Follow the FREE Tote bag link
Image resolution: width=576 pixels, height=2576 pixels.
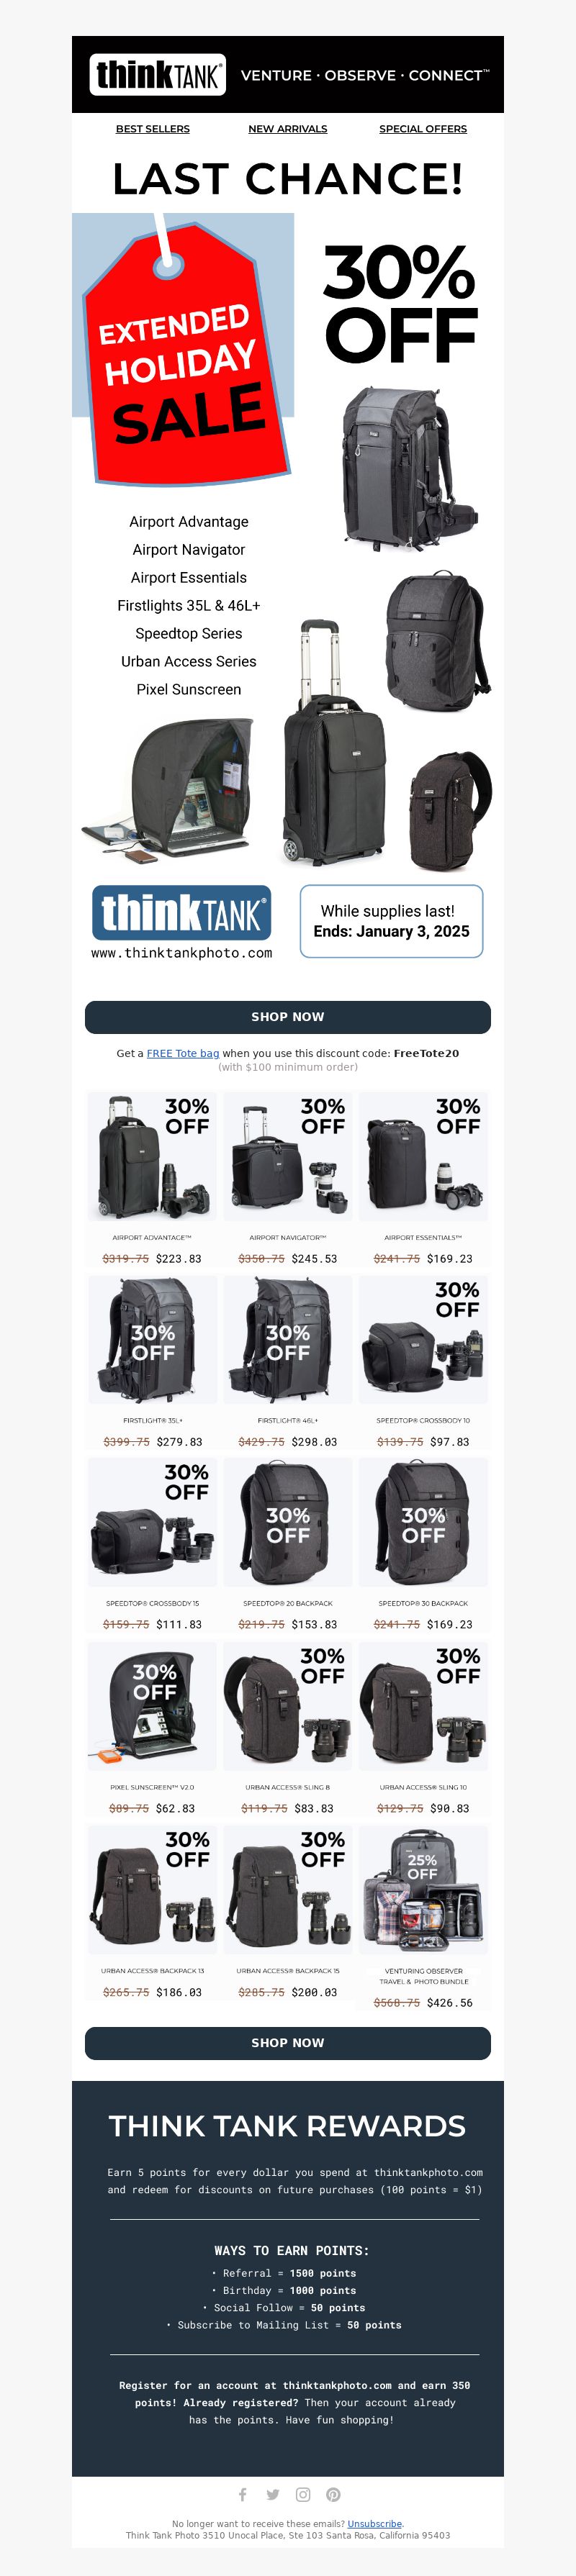183,1053
